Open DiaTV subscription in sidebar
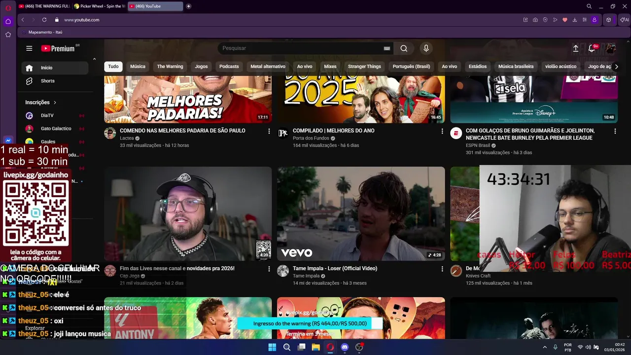The image size is (631, 355). [x=55, y=115]
